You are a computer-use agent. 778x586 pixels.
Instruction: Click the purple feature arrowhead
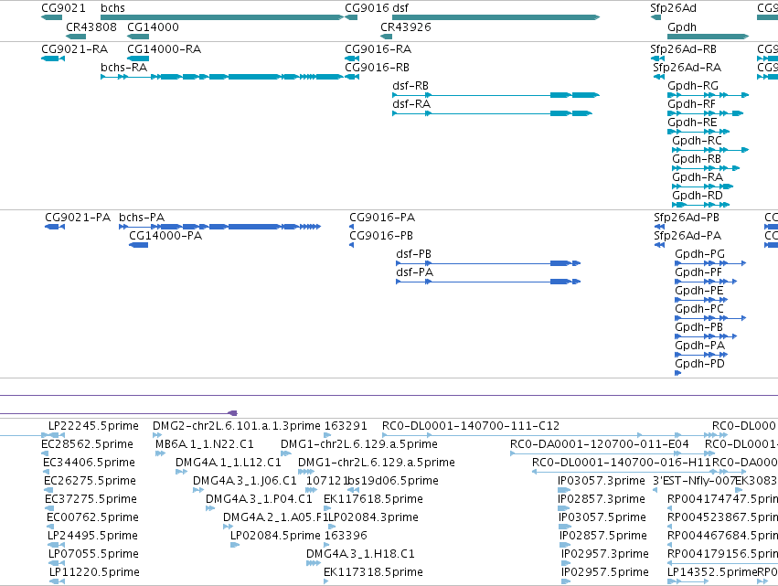(x=232, y=413)
